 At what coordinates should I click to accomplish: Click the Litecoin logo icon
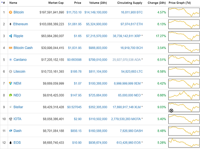point(11,72)
